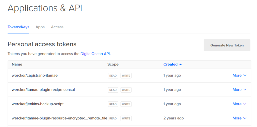
Task: Click WRITE badge for wercker/jenkins-backup-script
Action: click(x=126, y=104)
